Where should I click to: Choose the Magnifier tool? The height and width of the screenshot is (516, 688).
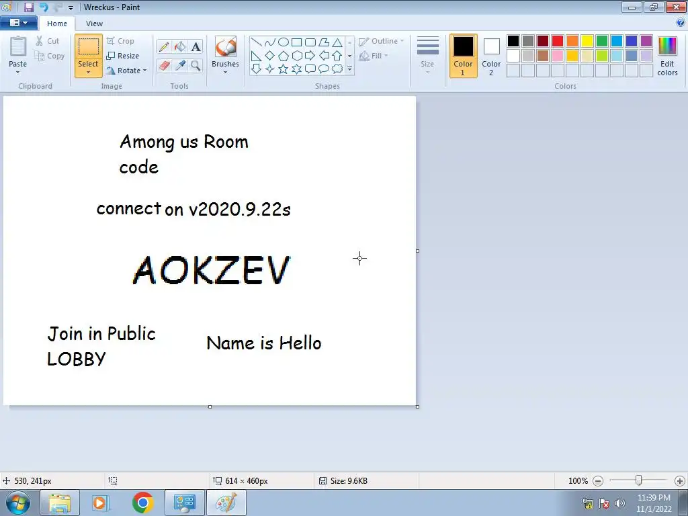[196, 66]
